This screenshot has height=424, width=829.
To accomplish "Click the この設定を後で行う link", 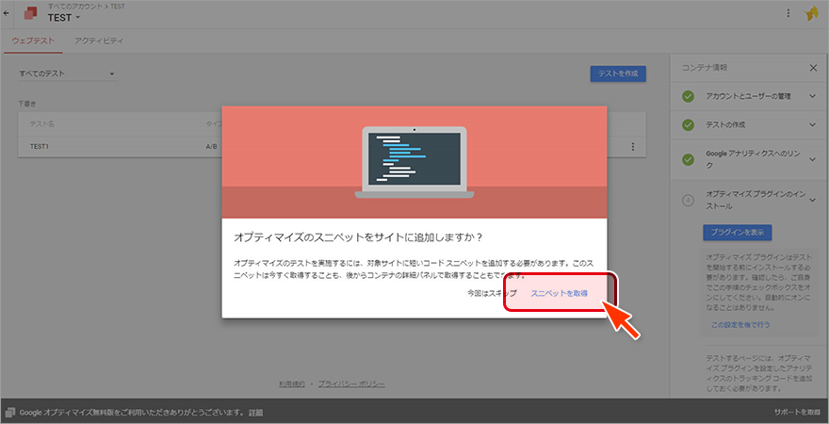I will point(740,325).
